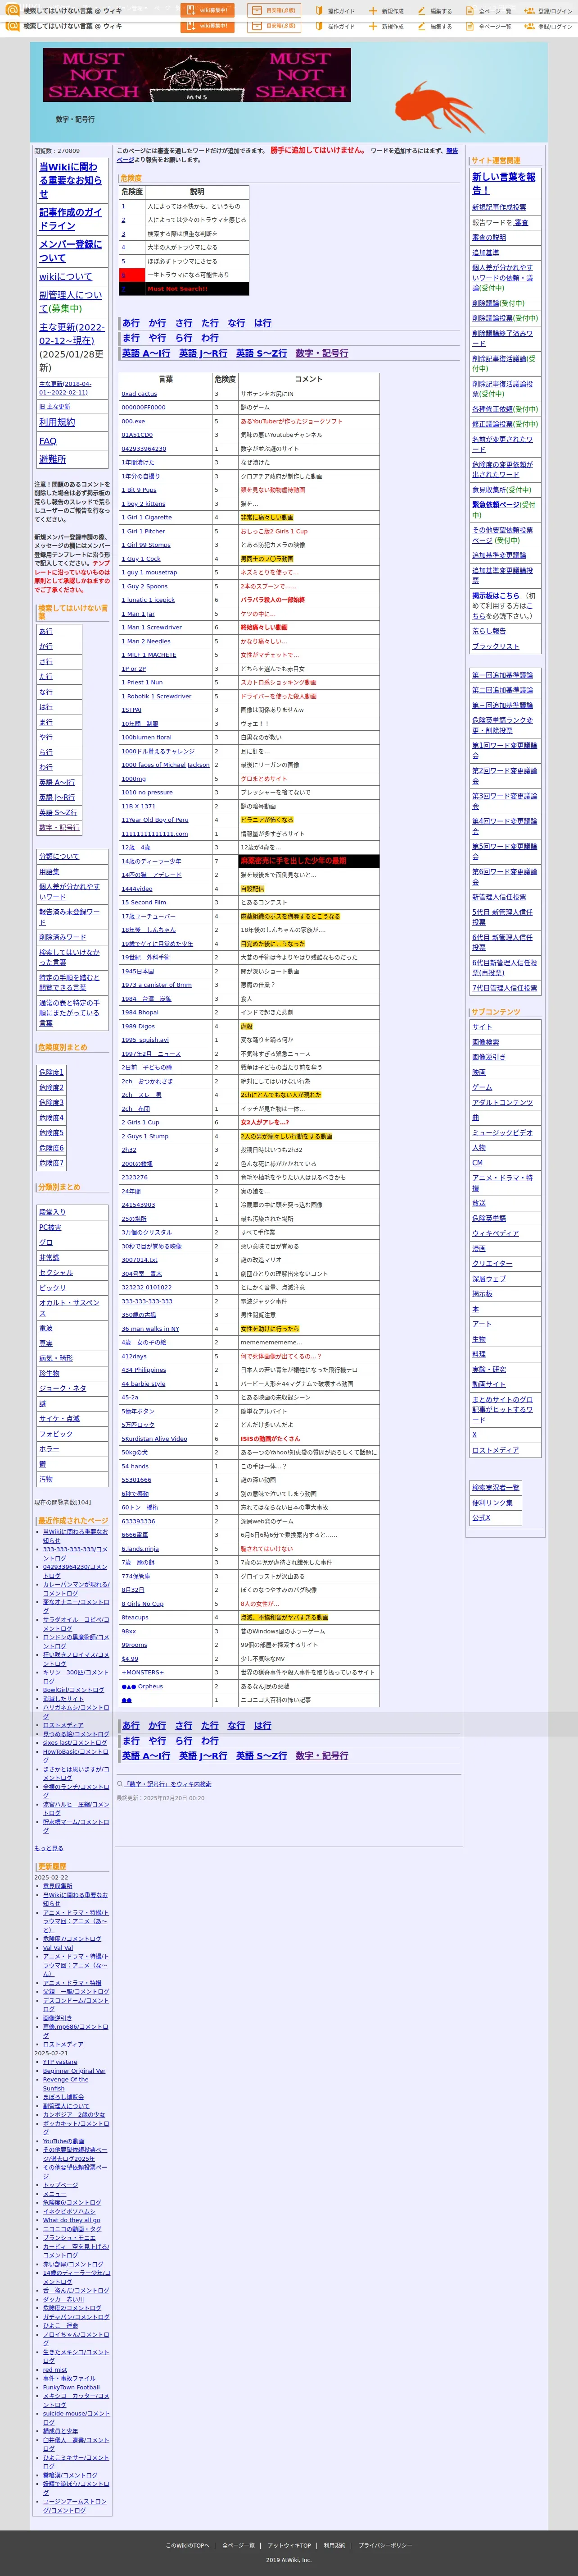Viewport: 578px width, 2576px height.
Task: Select 危険度4 in the danger summary list
Action: tap(51, 1118)
